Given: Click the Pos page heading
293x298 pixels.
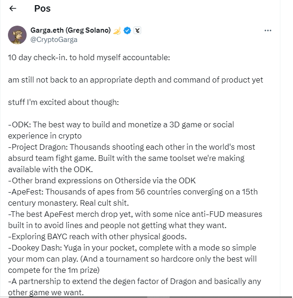Looking at the screenshot, I should click(43, 8).
